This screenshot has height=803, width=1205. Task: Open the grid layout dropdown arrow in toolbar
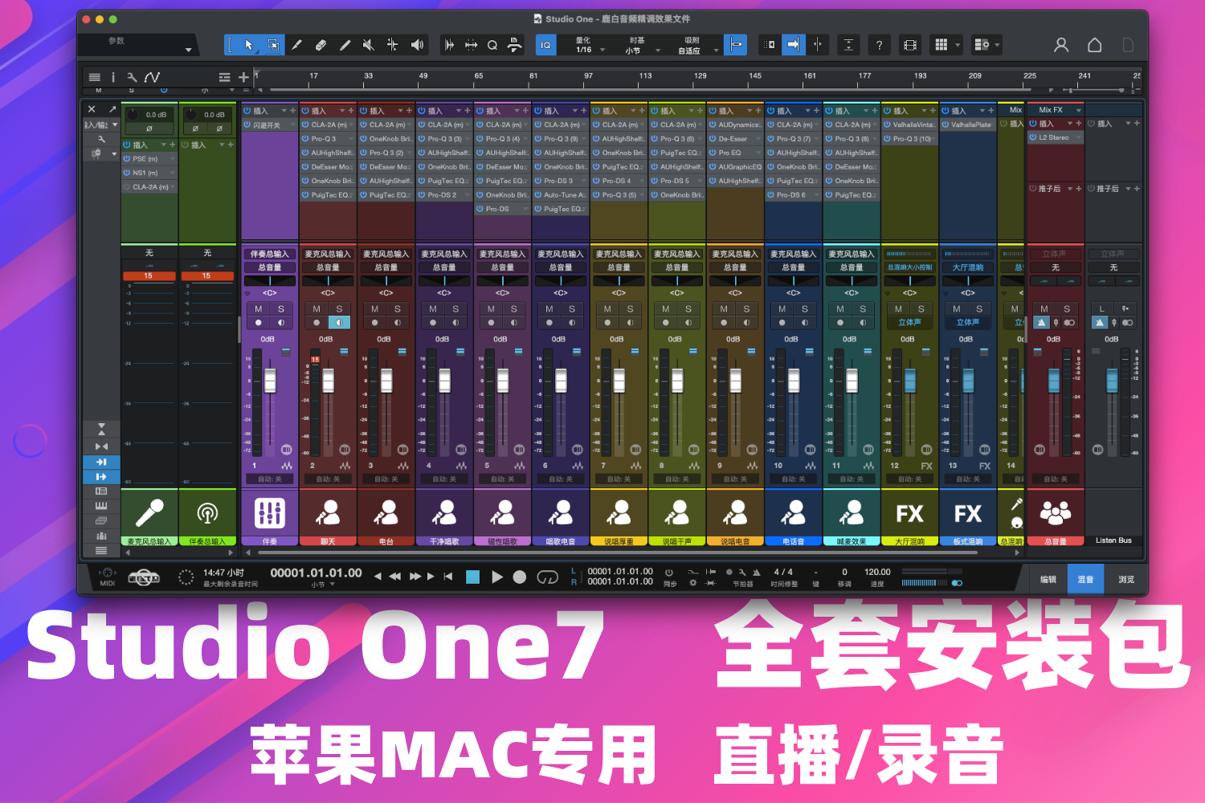click(958, 45)
